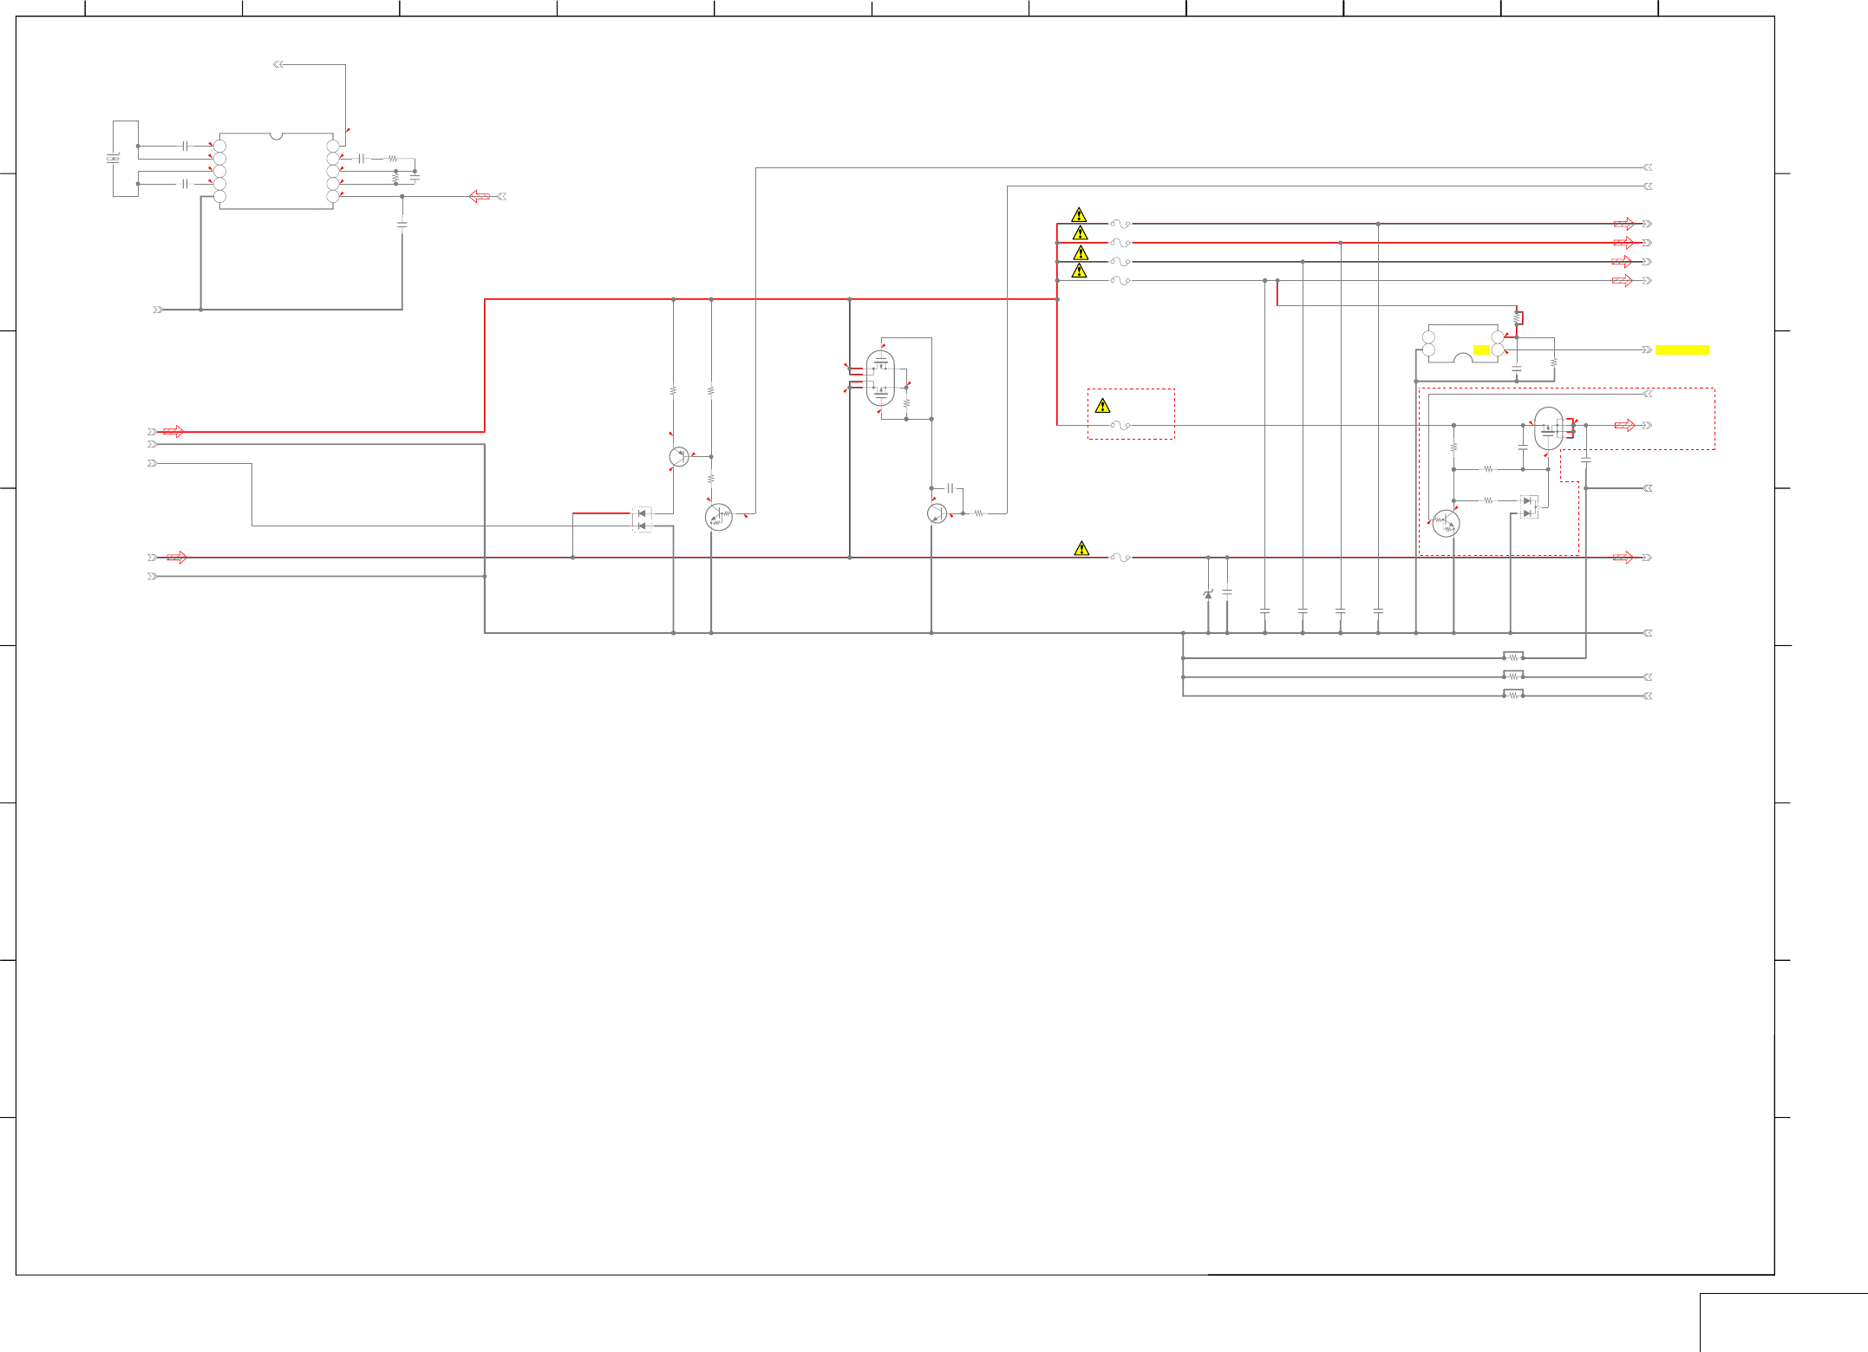Click the digital transistor circle inside the red dashed region
The image size is (1868, 1352).
point(1446,523)
